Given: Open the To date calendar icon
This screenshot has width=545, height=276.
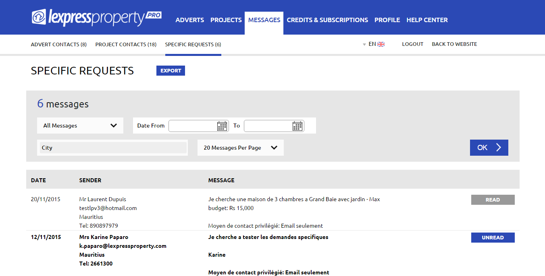Looking at the screenshot, I should (x=297, y=126).
